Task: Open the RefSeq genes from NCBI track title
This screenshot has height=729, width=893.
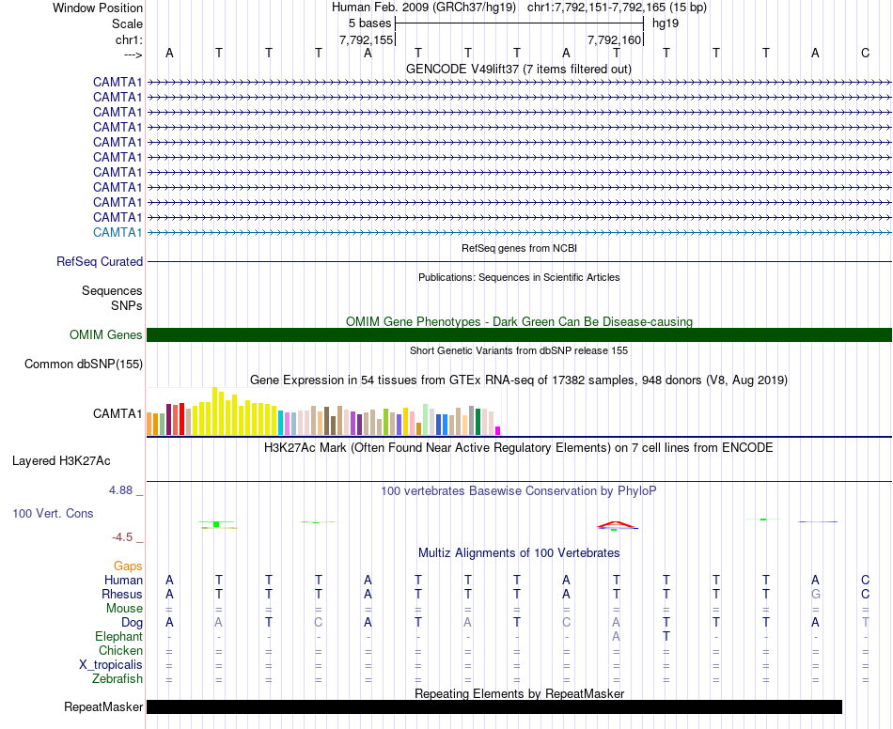Action: click(519, 248)
